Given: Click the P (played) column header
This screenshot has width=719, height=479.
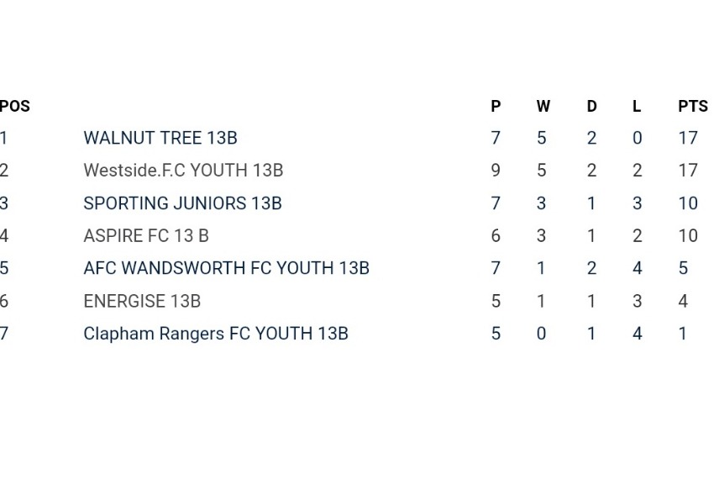Looking at the screenshot, I should tap(496, 107).
